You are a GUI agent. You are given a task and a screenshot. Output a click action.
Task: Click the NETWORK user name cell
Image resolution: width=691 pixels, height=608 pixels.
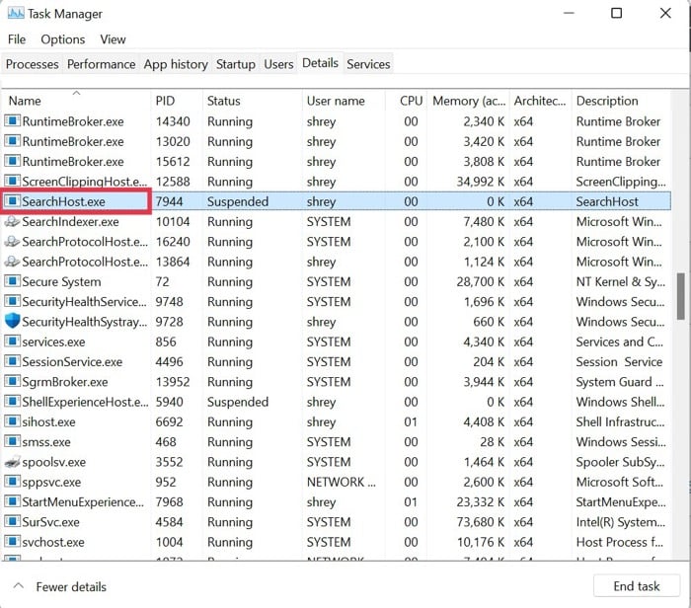click(342, 482)
